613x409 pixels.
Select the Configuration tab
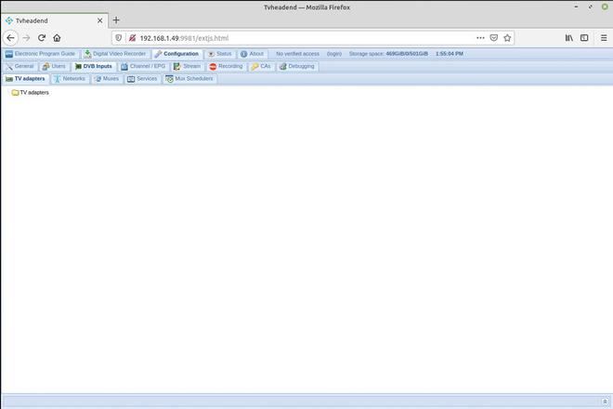pyautogui.click(x=176, y=54)
